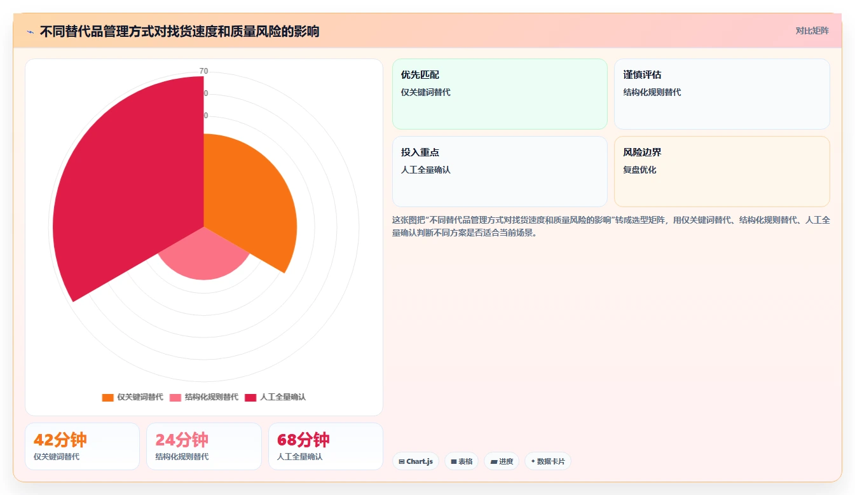Screen dimensions: 855x495
Task: Toggle the 仅关键词替代 legend entry
Action: pos(132,397)
